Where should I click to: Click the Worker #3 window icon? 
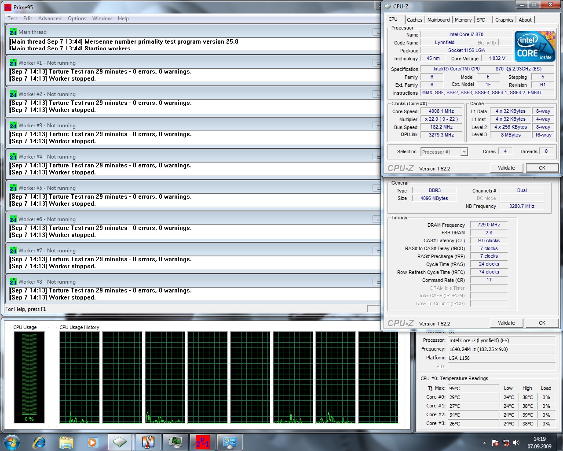(x=13, y=125)
